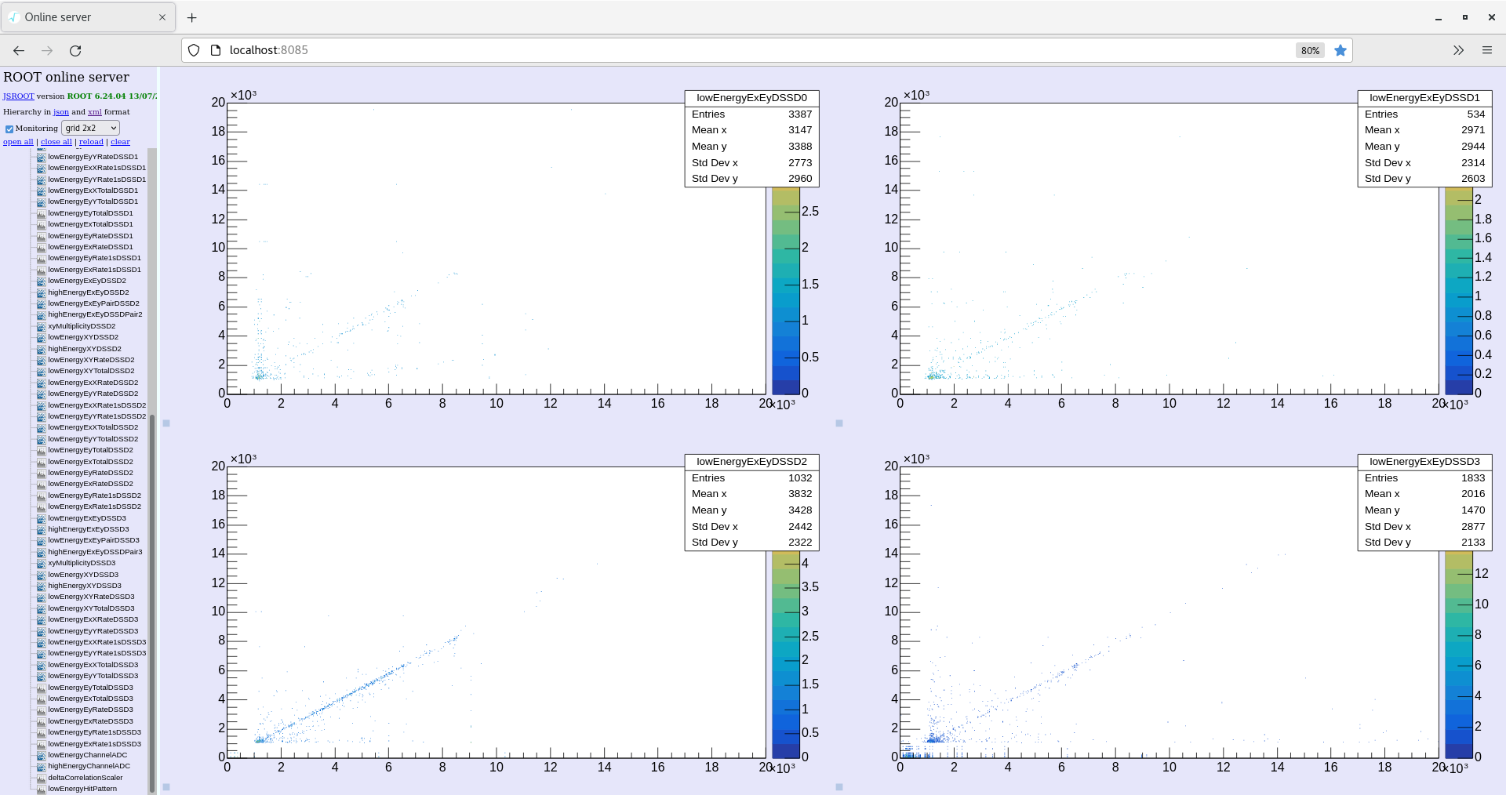Screen dimensions: 1506x795
Task: Click the icon next to xyMultiplicityDSSD3
Action: click(42, 563)
